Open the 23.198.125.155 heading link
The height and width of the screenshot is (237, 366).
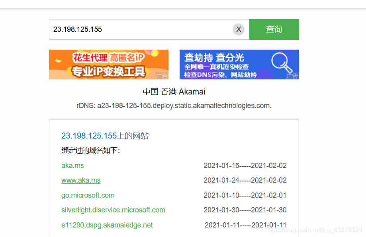point(89,136)
